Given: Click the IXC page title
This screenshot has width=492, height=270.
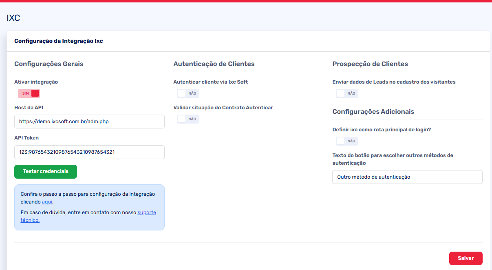Looking at the screenshot, I should point(13,18).
